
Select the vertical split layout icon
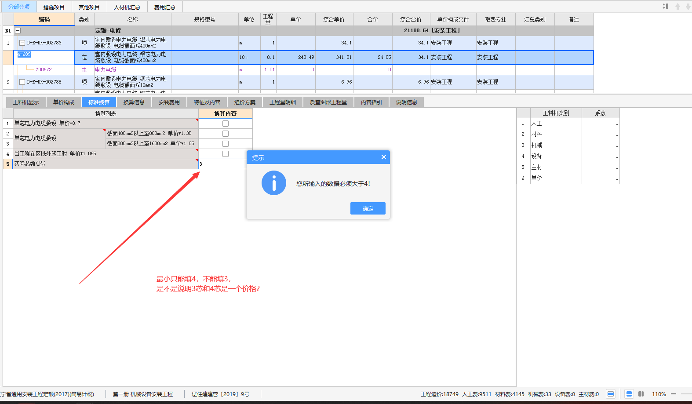click(x=641, y=394)
